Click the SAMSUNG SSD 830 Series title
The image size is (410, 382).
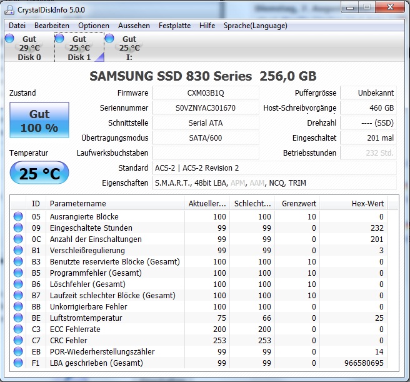[203, 76]
